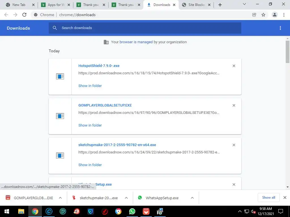Image resolution: width=290 pixels, height=217 pixels.
Task: Expand options for GOMPLAYERGLOB....EXE shelf item
Action: pos(60,198)
